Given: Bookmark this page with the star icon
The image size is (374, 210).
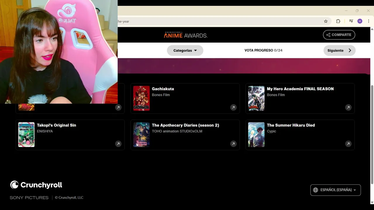Looking at the screenshot, I should [x=326, y=21].
